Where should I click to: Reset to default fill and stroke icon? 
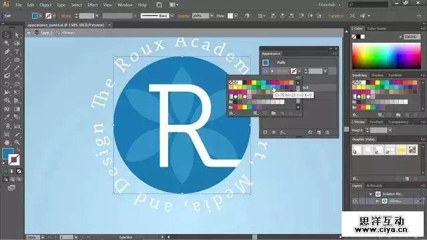coord(4,163)
